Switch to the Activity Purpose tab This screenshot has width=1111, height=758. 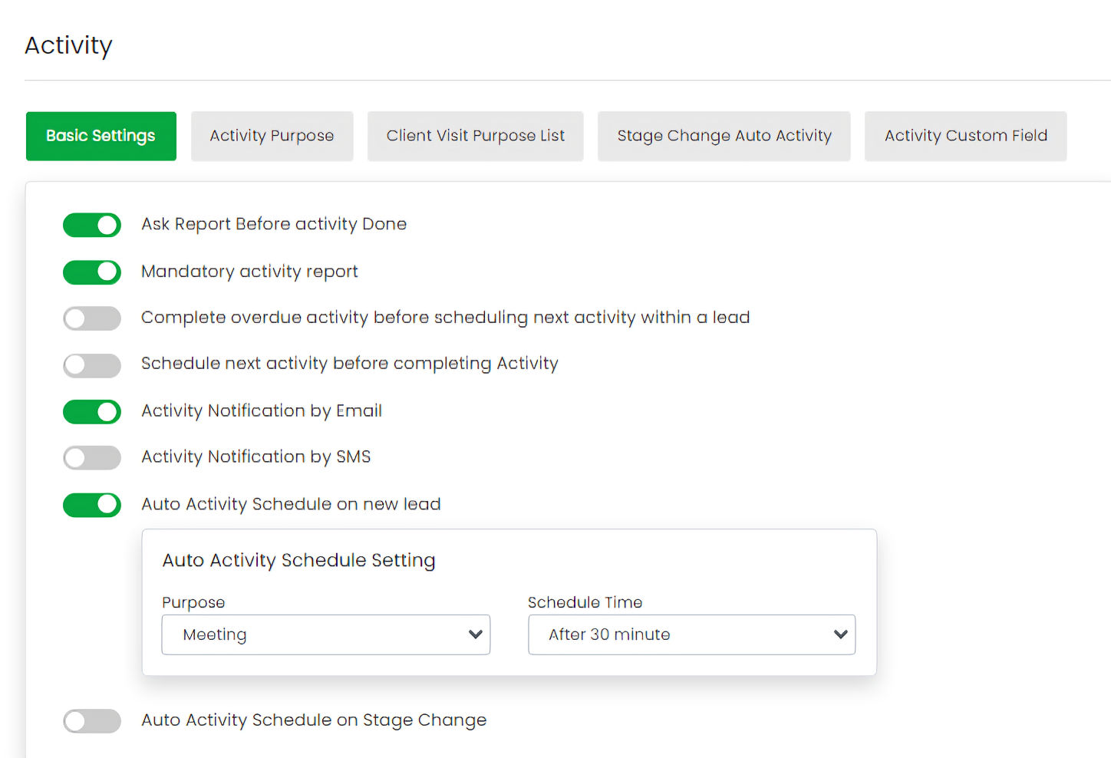point(272,136)
